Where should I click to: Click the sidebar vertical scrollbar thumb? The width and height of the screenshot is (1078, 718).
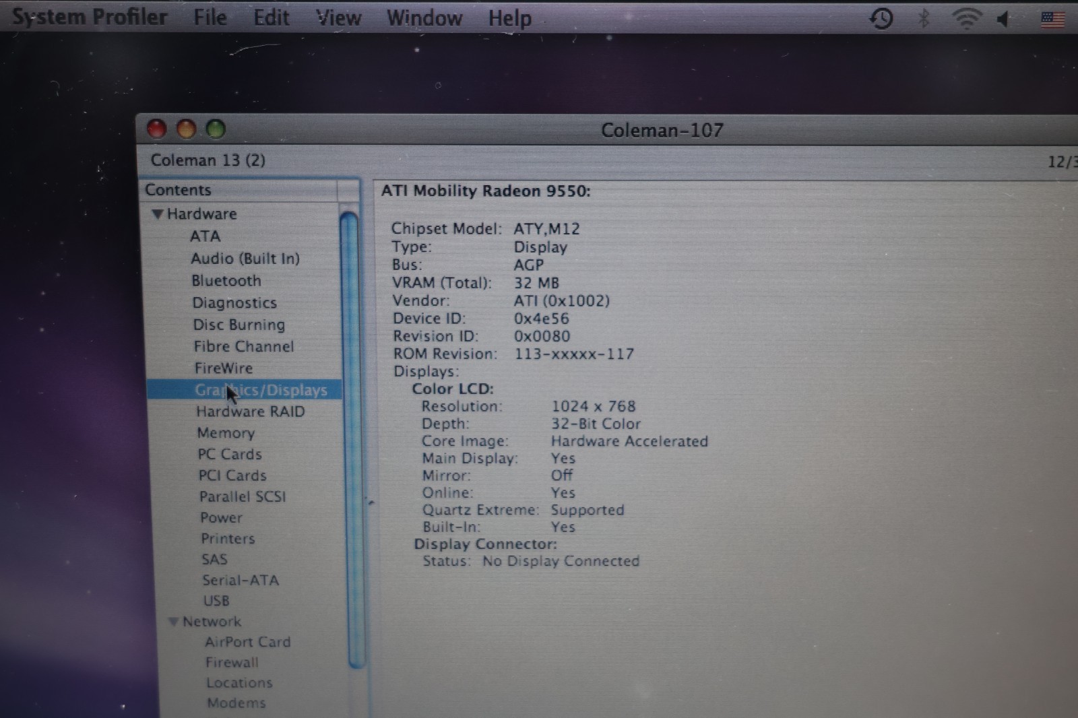(x=352, y=440)
